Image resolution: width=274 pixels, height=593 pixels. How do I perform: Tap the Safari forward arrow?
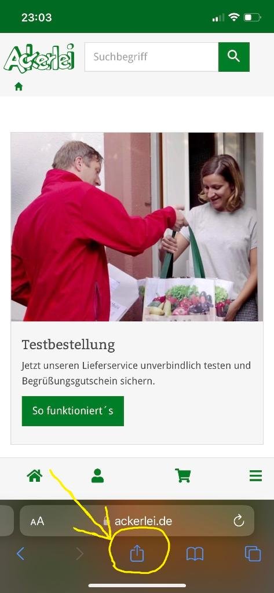click(x=79, y=554)
